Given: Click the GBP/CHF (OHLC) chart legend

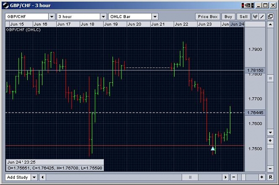Looking at the screenshot, I should pos(23,30).
